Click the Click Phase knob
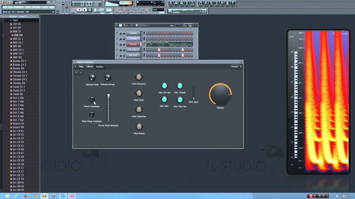This screenshot has width=355, height=199. (139, 127)
